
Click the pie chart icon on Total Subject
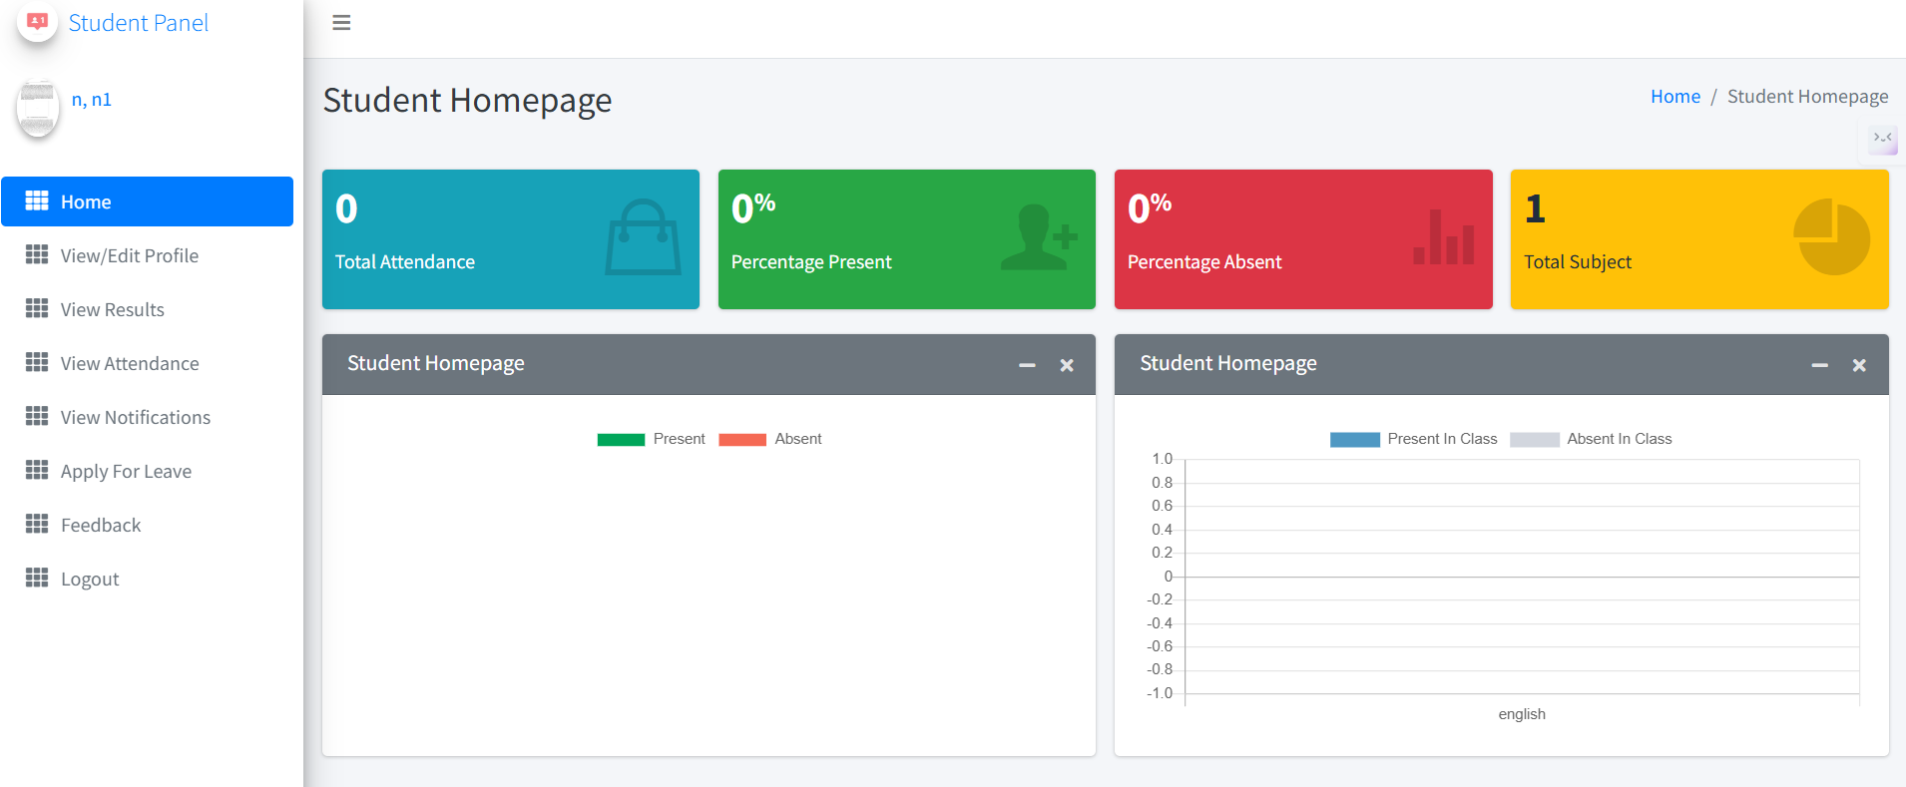pyautogui.click(x=1830, y=237)
